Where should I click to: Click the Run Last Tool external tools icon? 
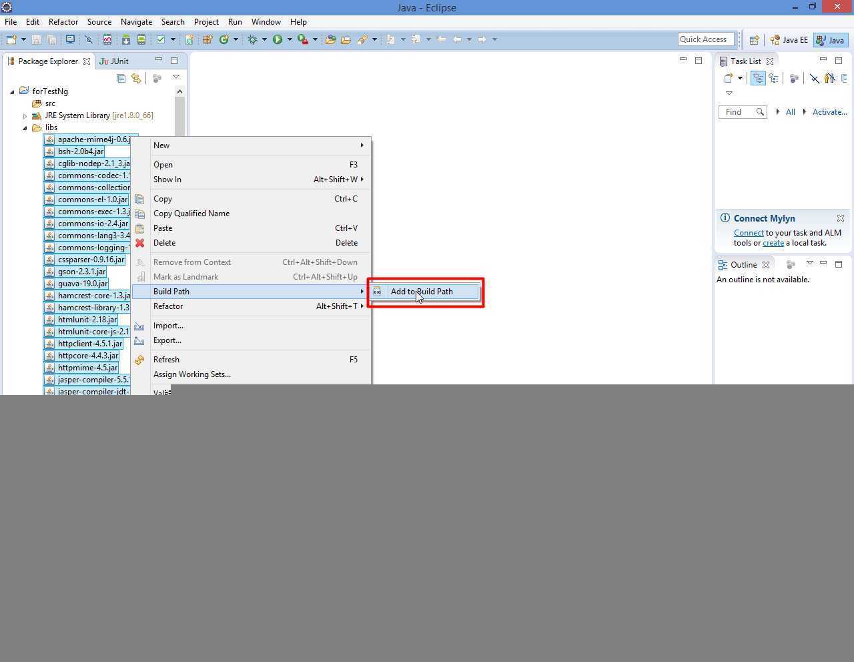[x=303, y=39]
